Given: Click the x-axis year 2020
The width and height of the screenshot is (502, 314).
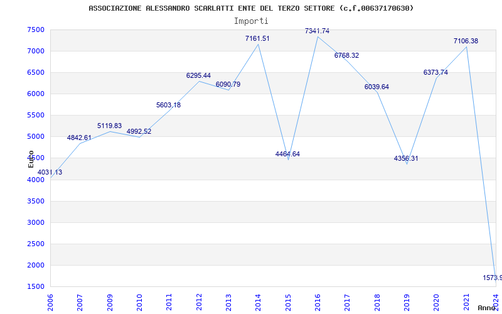Looking at the screenshot, I should [x=436, y=302].
